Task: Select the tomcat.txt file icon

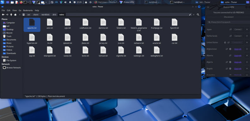Action: click(103, 50)
